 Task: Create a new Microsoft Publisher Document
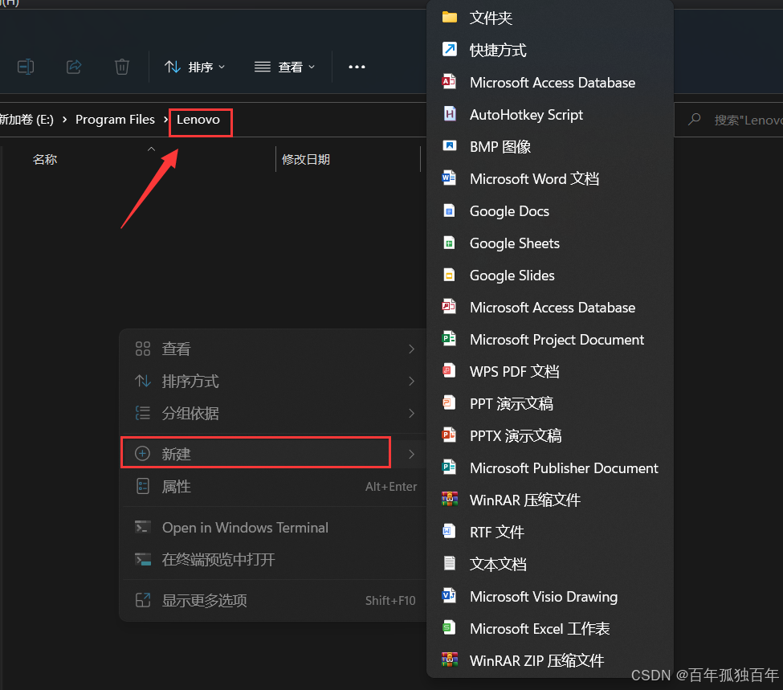[550, 467]
